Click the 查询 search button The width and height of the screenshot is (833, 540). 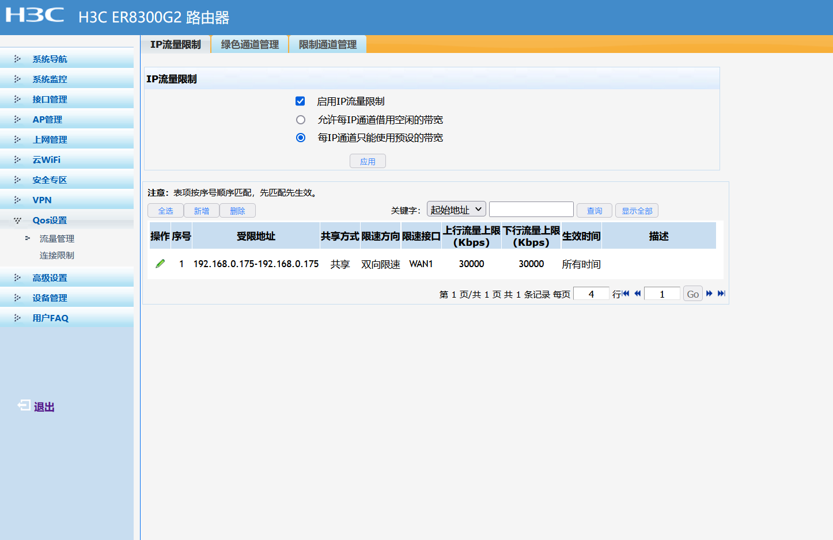[595, 211]
